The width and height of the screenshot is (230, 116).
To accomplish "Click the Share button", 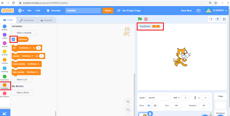I will coord(108,10).
